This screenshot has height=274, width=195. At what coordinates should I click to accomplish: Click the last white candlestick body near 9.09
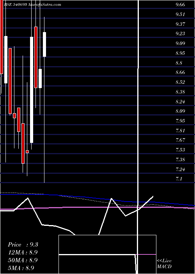point(44,44)
